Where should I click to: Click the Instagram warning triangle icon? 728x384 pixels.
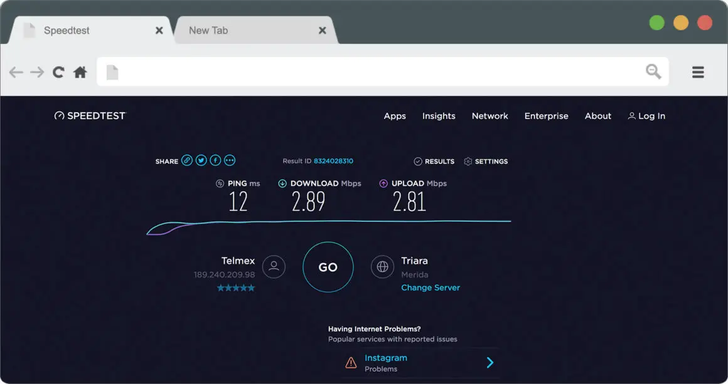[351, 363]
